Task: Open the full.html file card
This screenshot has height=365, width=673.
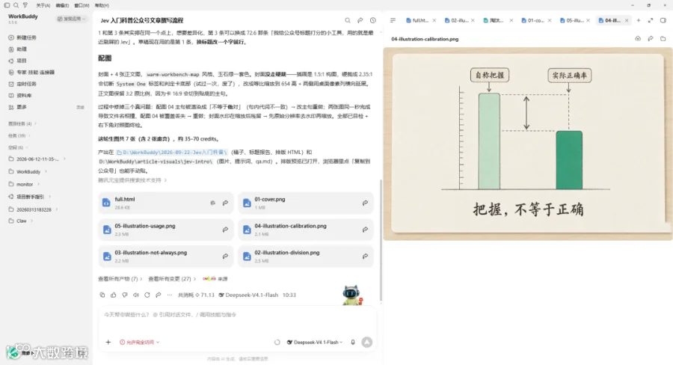Action: click(166, 203)
